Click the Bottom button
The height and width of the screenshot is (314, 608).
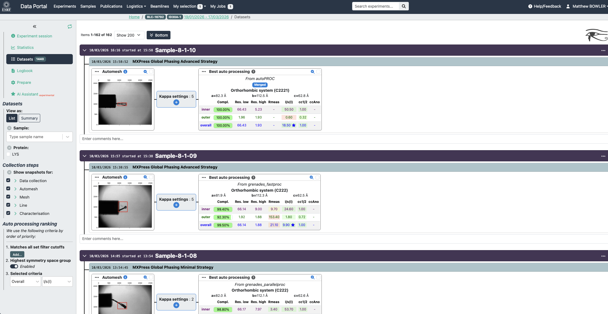(158, 35)
